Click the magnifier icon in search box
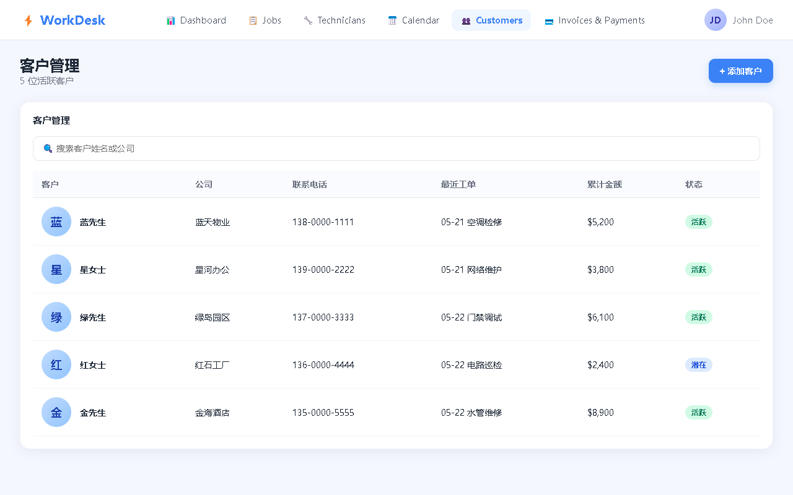The image size is (793, 495). click(x=48, y=148)
